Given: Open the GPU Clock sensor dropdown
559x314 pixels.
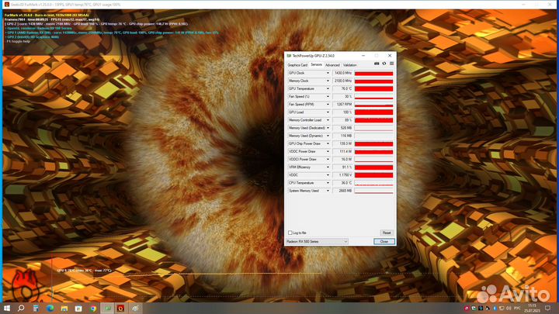Looking at the screenshot, I should click(x=328, y=73).
